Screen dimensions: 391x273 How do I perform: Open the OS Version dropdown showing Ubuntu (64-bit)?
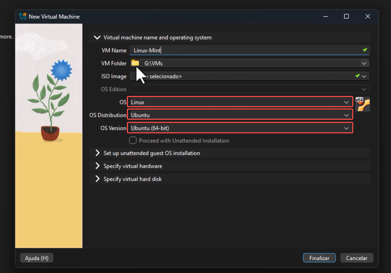pyautogui.click(x=240, y=128)
